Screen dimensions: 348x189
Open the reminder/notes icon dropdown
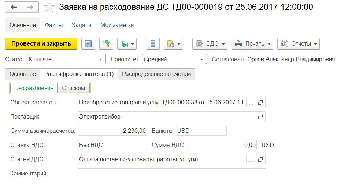click(x=173, y=44)
